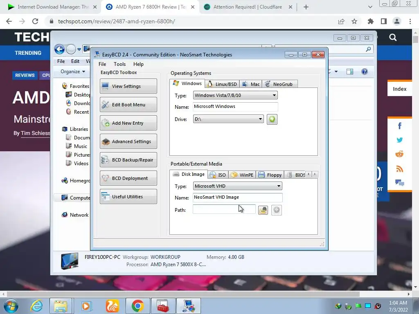Click the empty Path field
Screen dimensions: 419x314
(x=224, y=209)
